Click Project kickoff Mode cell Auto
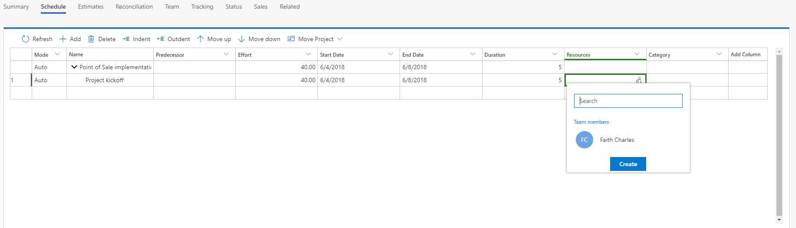 49,80
